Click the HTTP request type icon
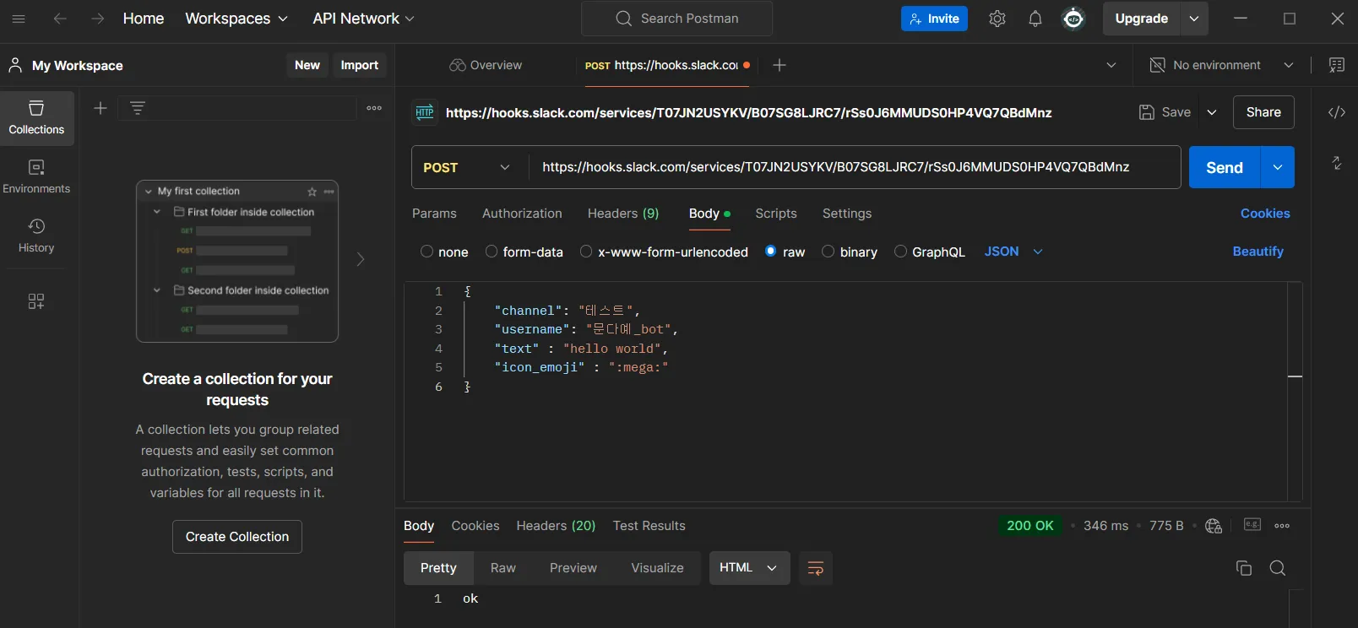Screen dimensions: 1358x628 425,112
